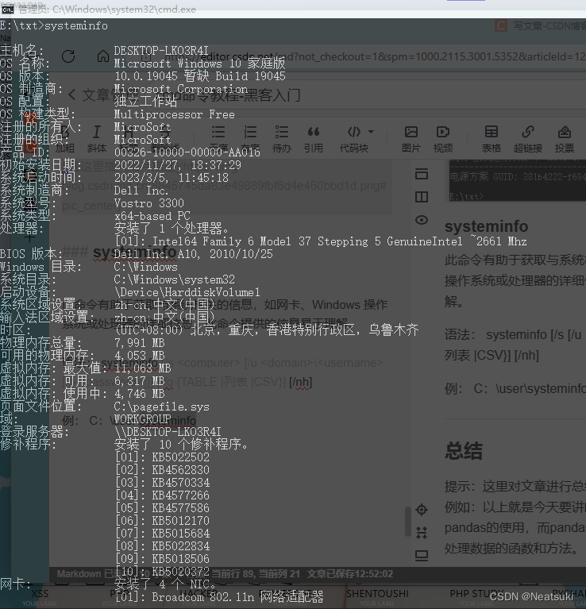This screenshot has height=609, width=586.
Task: Click the SHENTOUSHI label at bottom
Action: (377, 593)
